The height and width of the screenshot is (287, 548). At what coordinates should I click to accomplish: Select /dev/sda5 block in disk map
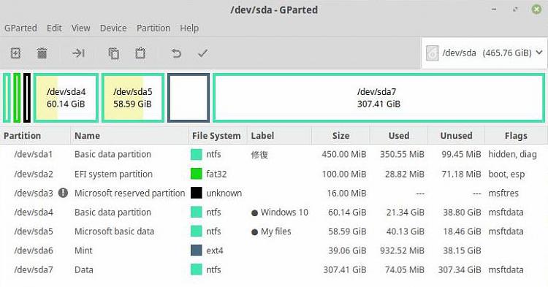[x=133, y=98]
